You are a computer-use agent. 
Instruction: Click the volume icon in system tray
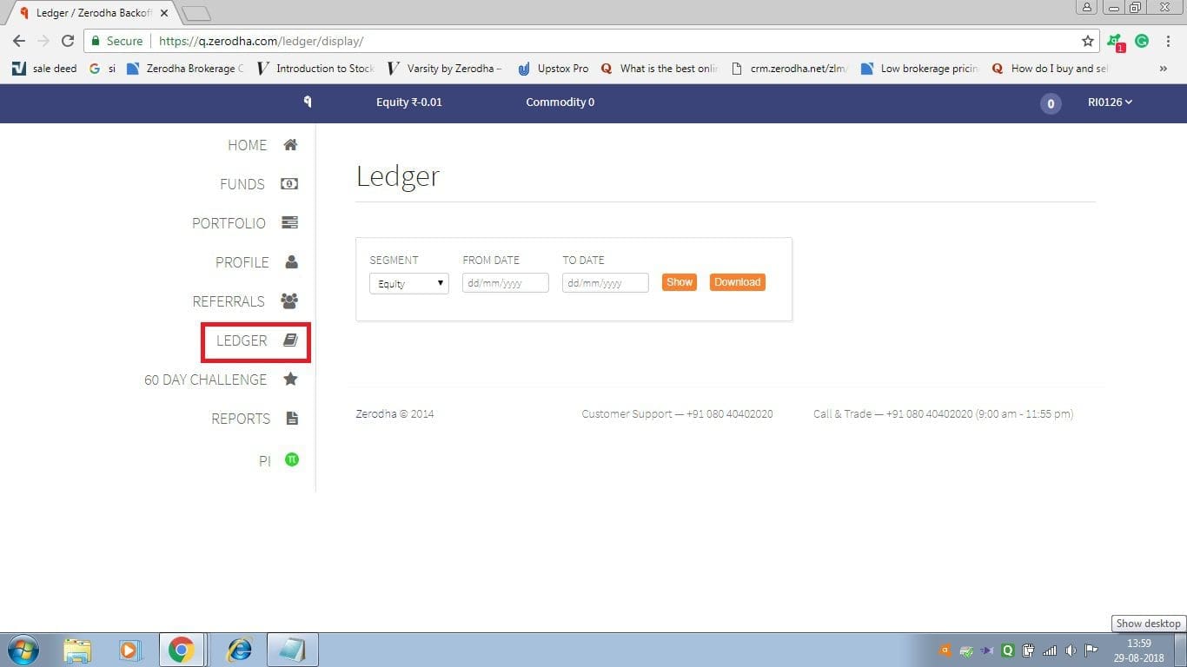[x=1071, y=650]
